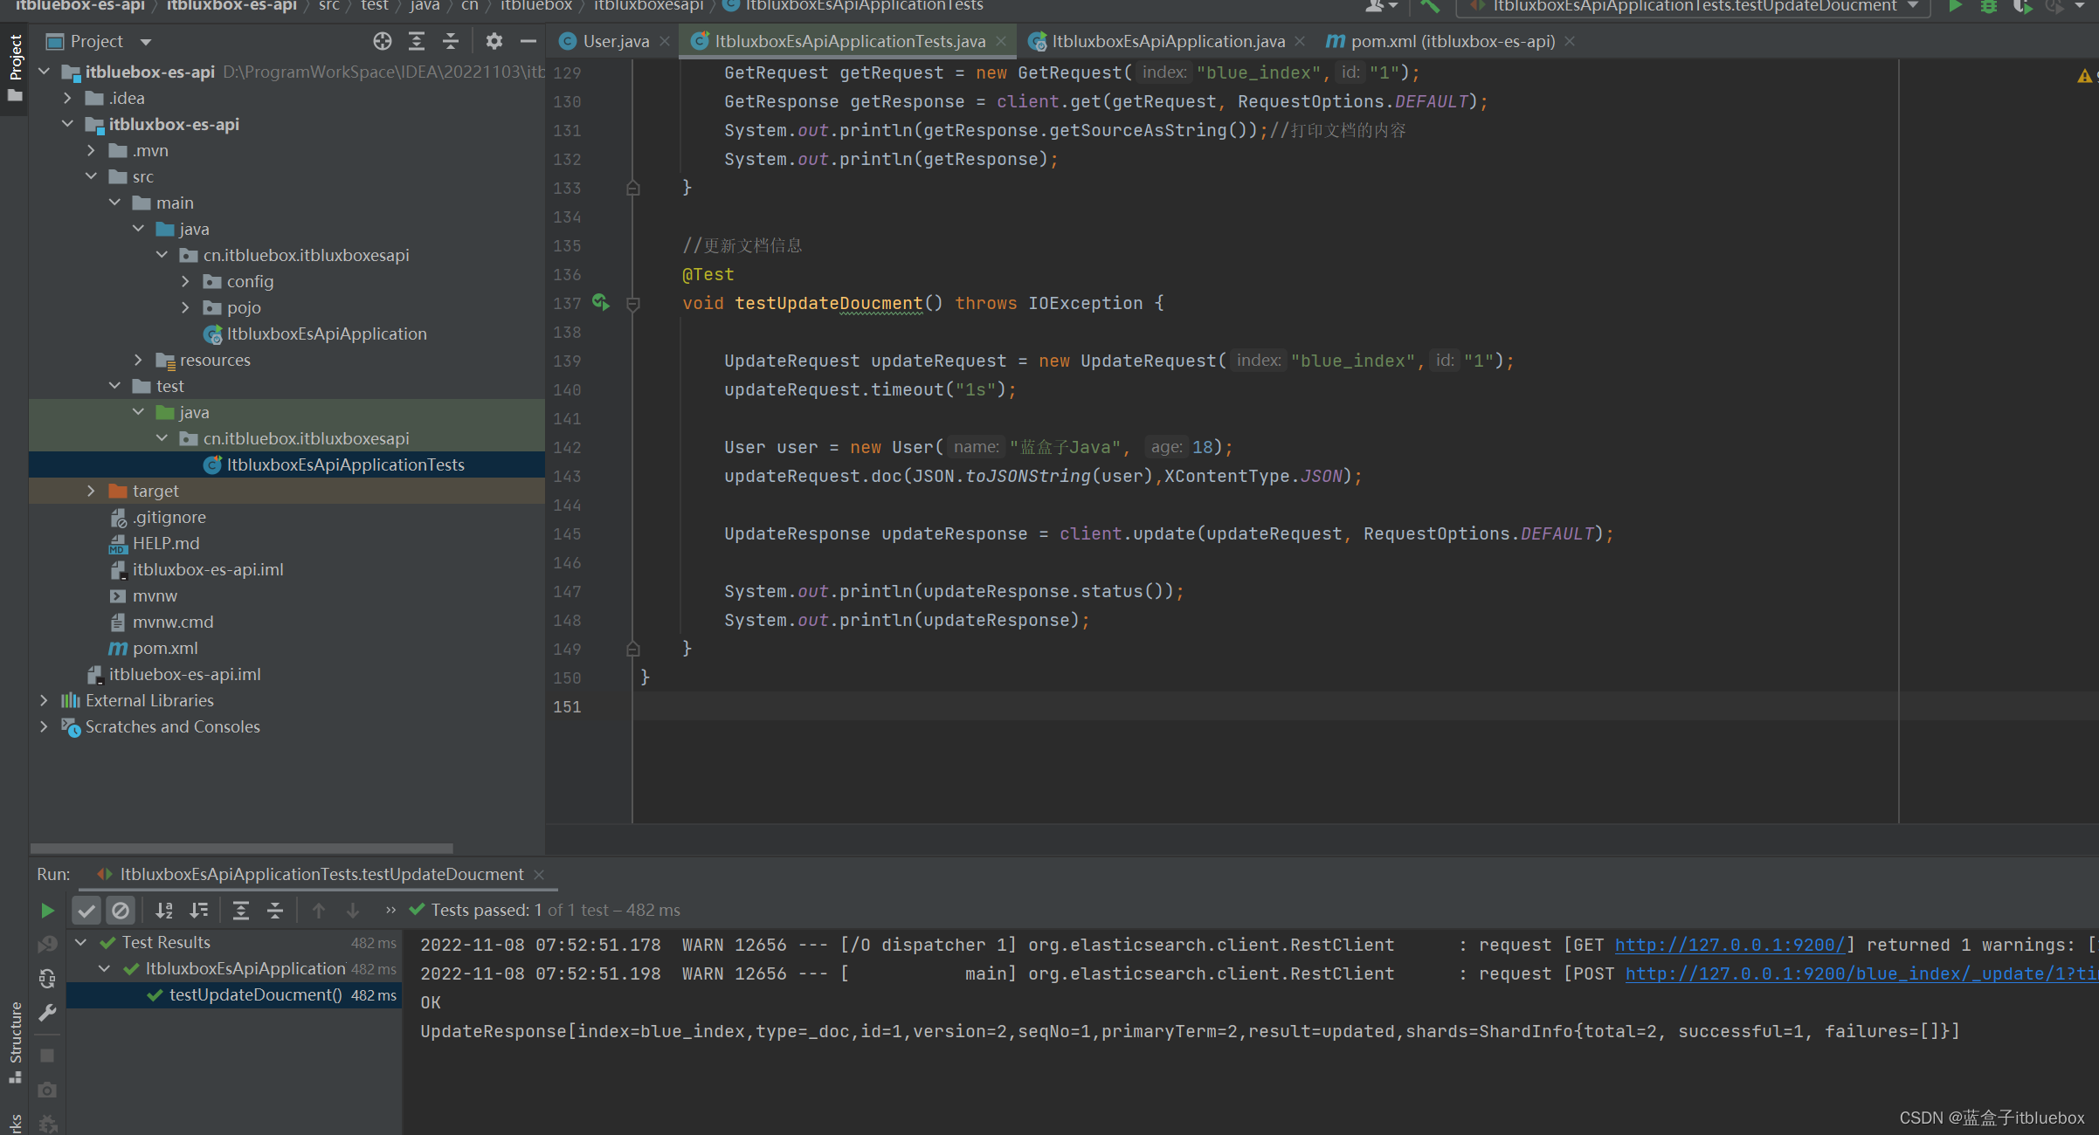Click project tree horizontal scrollbar
Screen dimensions: 2099x1135
coord(242,849)
